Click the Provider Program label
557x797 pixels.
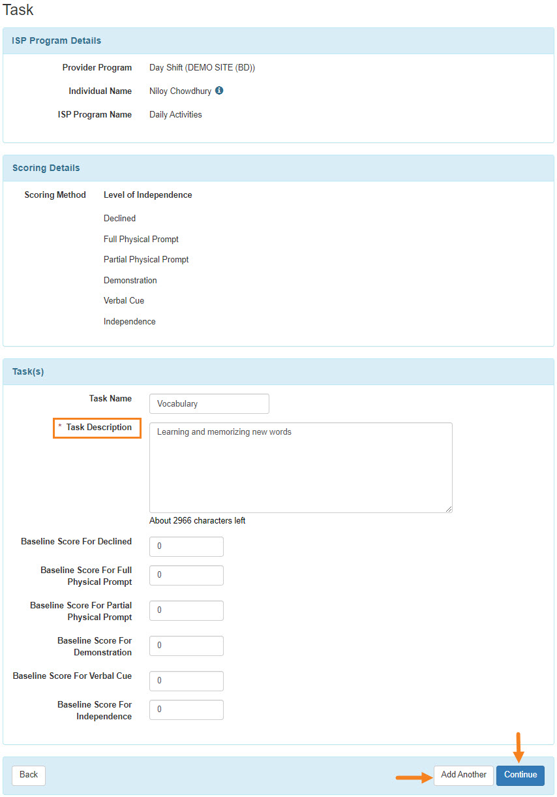click(x=97, y=68)
